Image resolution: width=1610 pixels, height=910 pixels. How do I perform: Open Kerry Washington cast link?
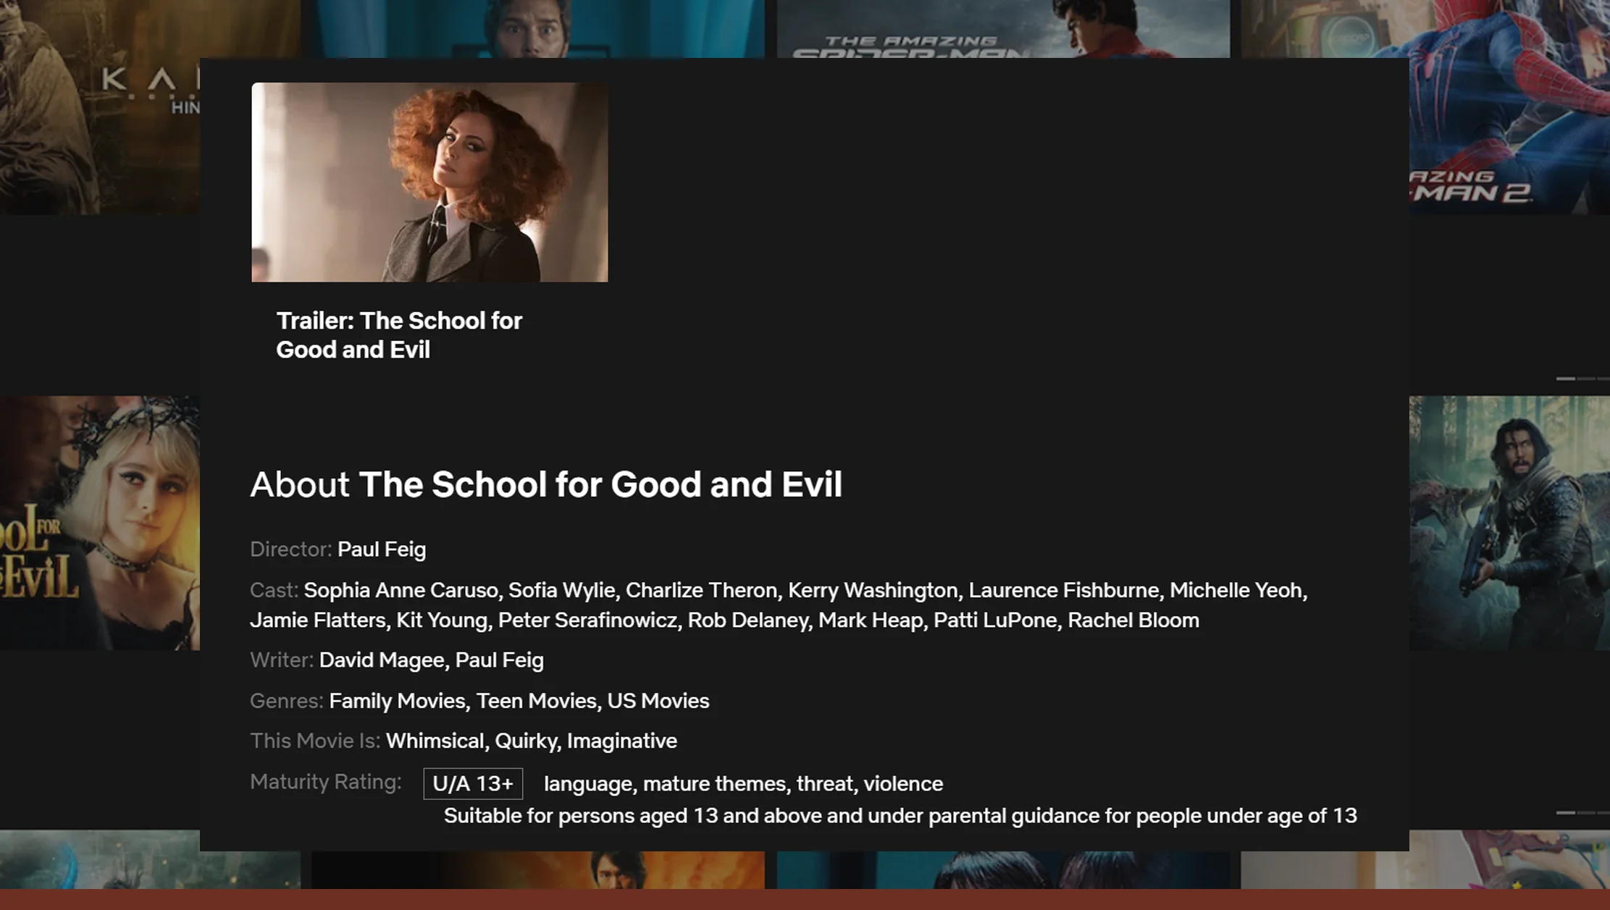(873, 590)
